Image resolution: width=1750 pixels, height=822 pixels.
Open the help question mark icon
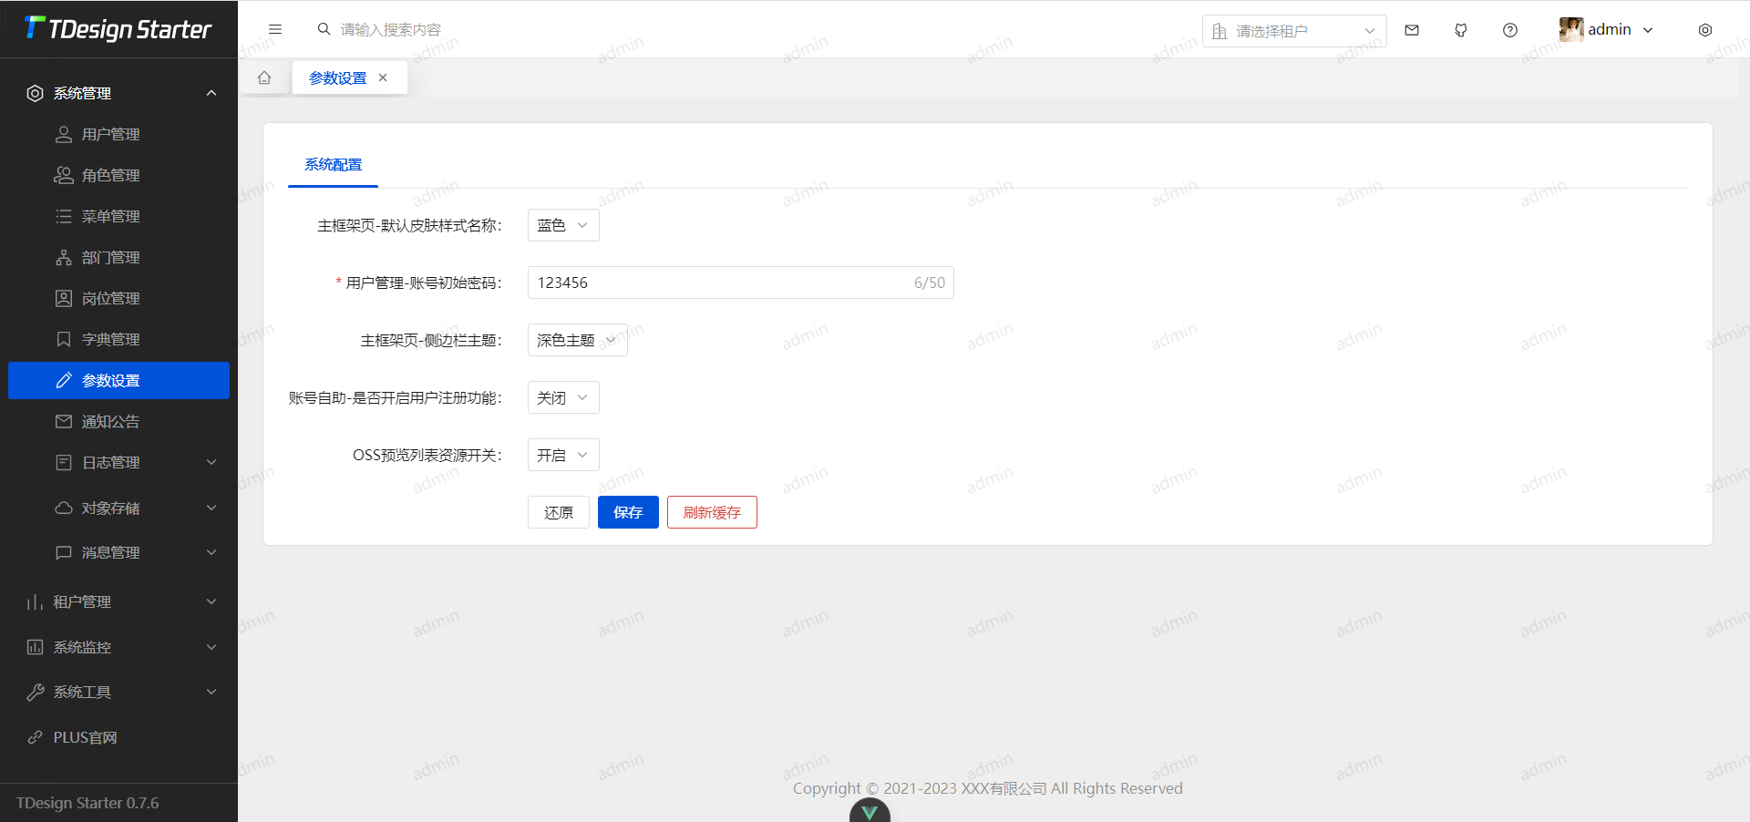(1510, 30)
